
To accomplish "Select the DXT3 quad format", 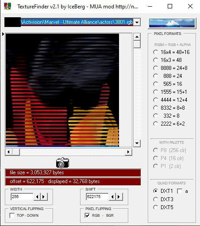I will [x=155, y=199].
